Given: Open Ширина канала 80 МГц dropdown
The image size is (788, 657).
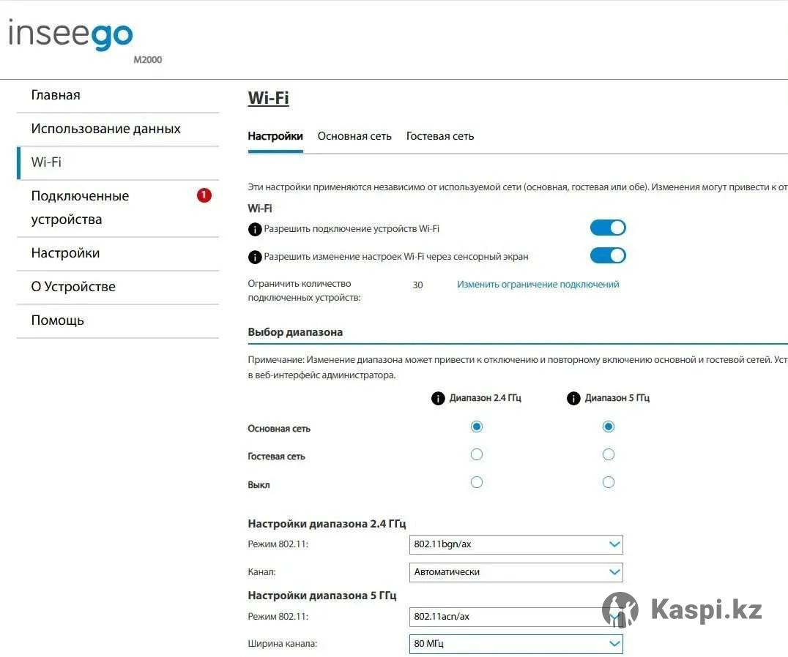Looking at the screenshot, I should point(516,644).
